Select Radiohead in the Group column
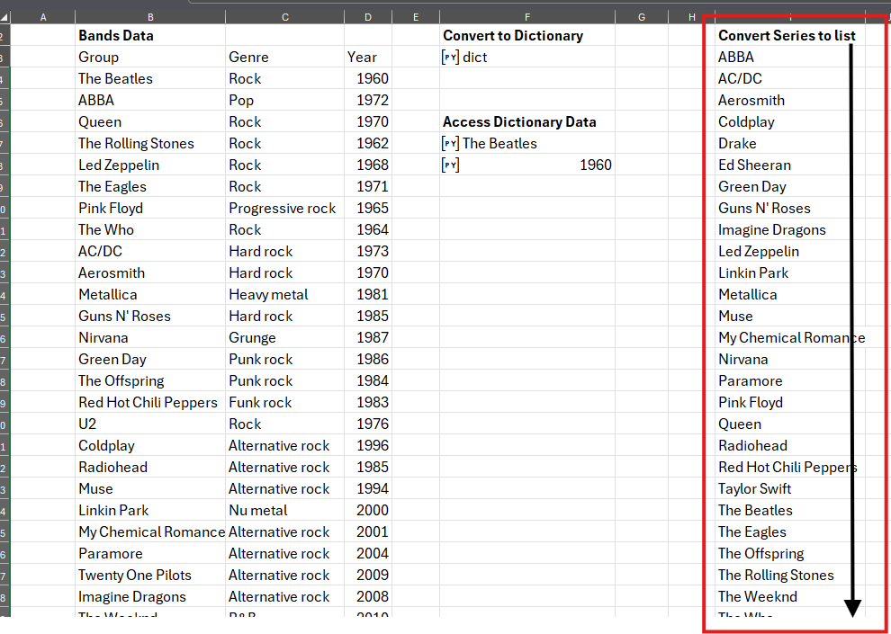The height and width of the screenshot is (634, 891). point(150,467)
